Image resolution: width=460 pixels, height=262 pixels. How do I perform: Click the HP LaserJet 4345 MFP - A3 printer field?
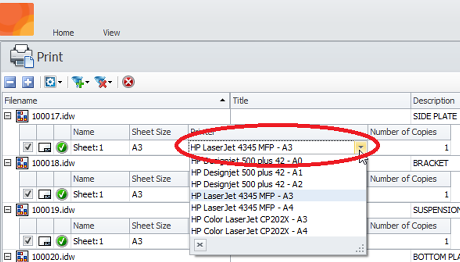(272, 147)
